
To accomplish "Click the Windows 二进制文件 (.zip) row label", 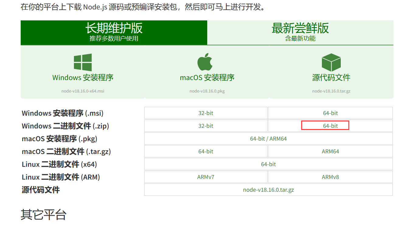I will pyautogui.click(x=65, y=126).
